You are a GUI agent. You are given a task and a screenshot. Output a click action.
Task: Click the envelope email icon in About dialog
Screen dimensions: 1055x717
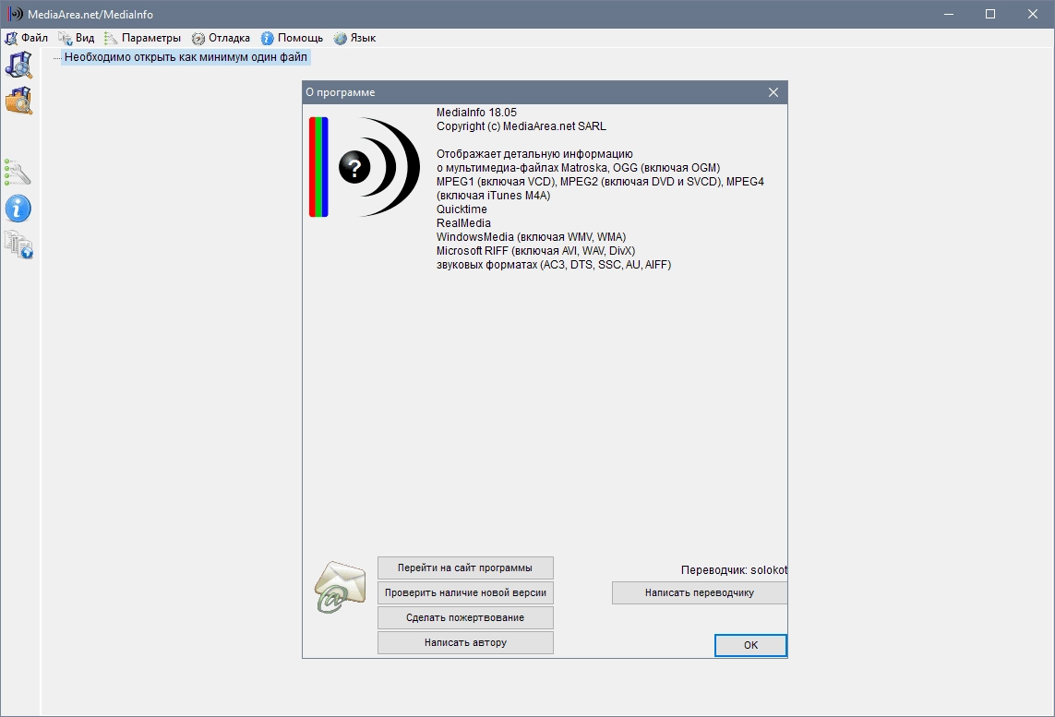click(x=340, y=587)
